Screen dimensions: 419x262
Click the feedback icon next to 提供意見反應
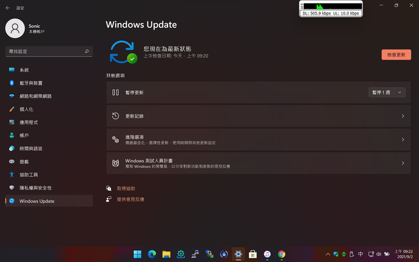[x=108, y=199]
